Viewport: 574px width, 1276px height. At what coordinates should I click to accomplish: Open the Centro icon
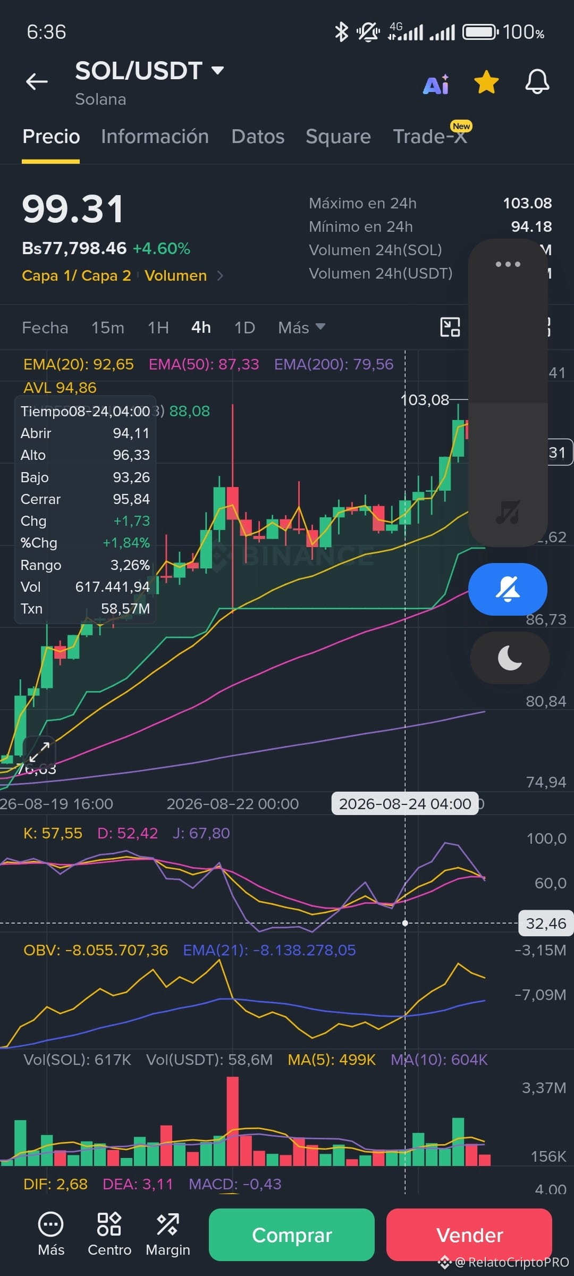pos(109,1235)
